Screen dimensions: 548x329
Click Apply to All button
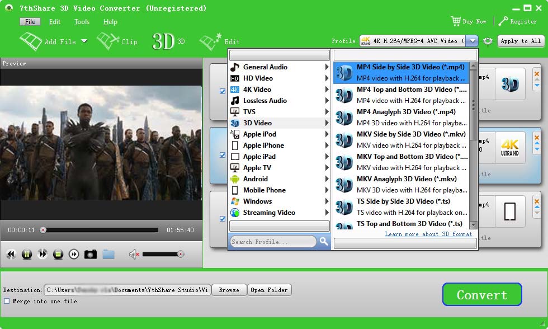521,41
